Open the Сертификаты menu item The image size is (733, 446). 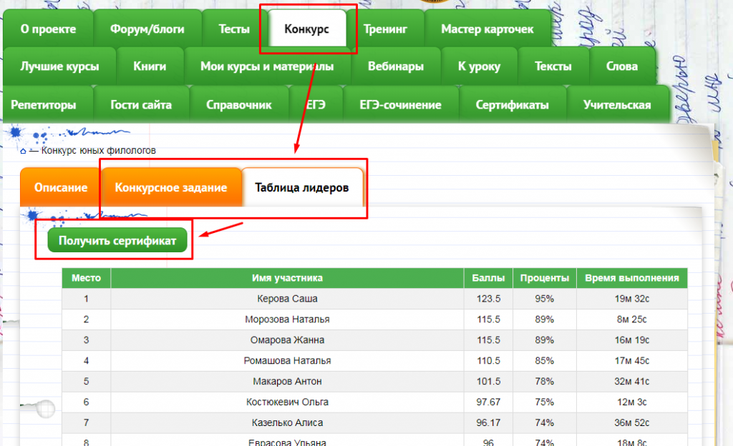[x=512, y=105]
